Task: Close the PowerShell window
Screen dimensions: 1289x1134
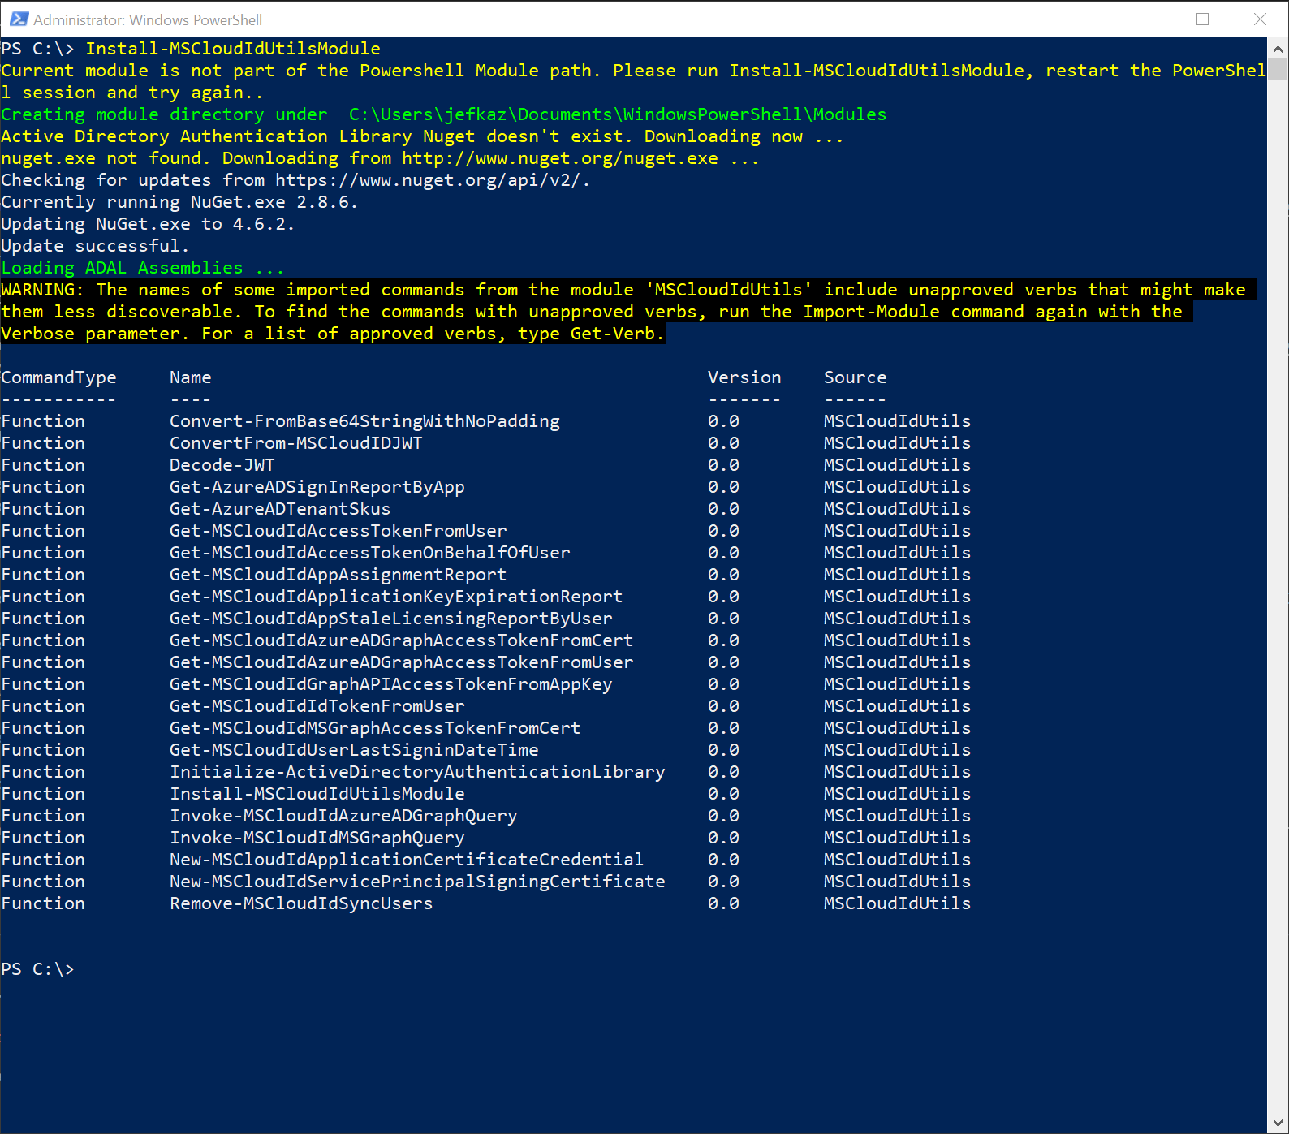Action: (1259, 19)
